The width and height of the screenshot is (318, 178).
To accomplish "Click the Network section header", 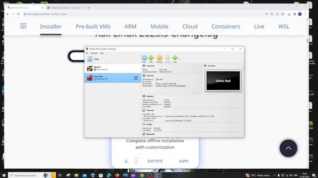I will tap(150, 134).
